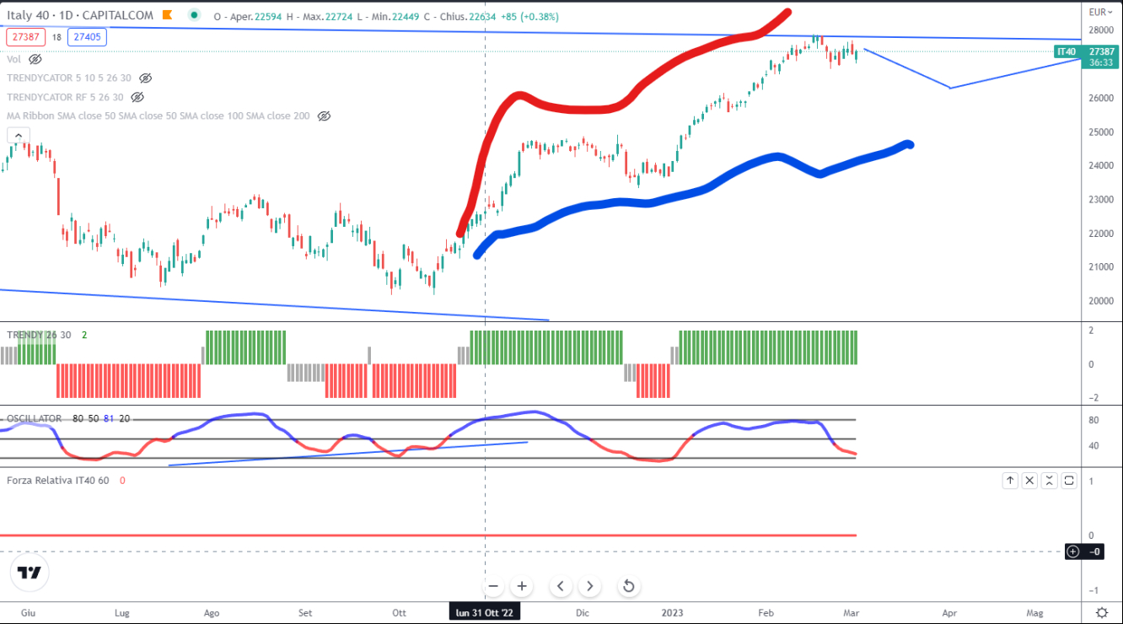Click the IT40 price label on the scale

point(1066,51)
